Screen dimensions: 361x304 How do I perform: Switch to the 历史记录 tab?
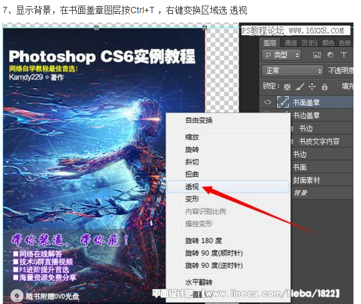(x=310, y=43)
